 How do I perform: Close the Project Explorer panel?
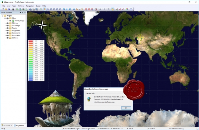click(x=25, y=13)
